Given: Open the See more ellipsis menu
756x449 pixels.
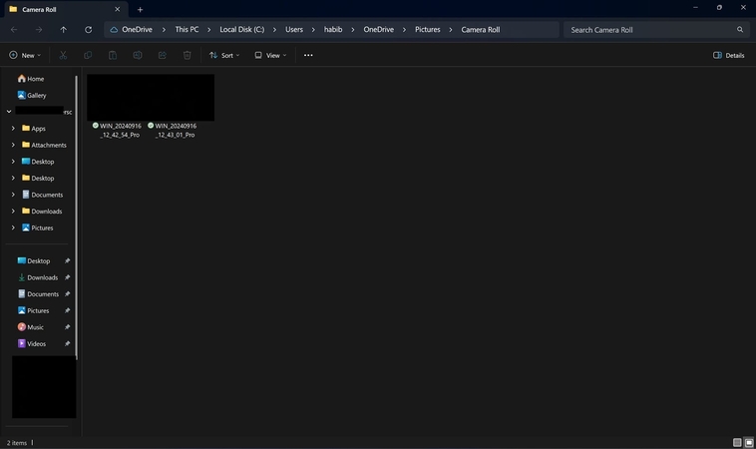Looking at the screenshot, I should click(x=308, y=56).
